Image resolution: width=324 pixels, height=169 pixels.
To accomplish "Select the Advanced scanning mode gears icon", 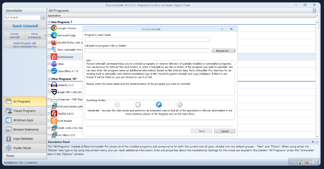I will pos(180,104).
